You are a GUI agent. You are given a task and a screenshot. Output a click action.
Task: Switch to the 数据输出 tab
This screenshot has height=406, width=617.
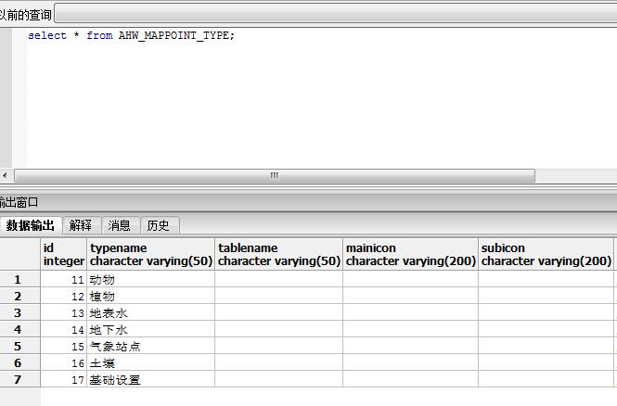(31, 225)
